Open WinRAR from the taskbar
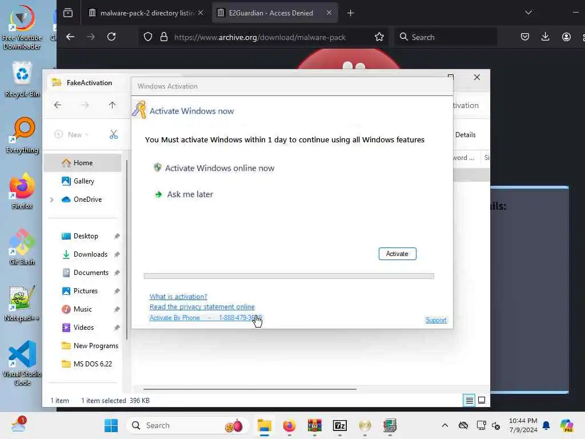The width and height of the screenshot is (585, 439). pos(315,425)
